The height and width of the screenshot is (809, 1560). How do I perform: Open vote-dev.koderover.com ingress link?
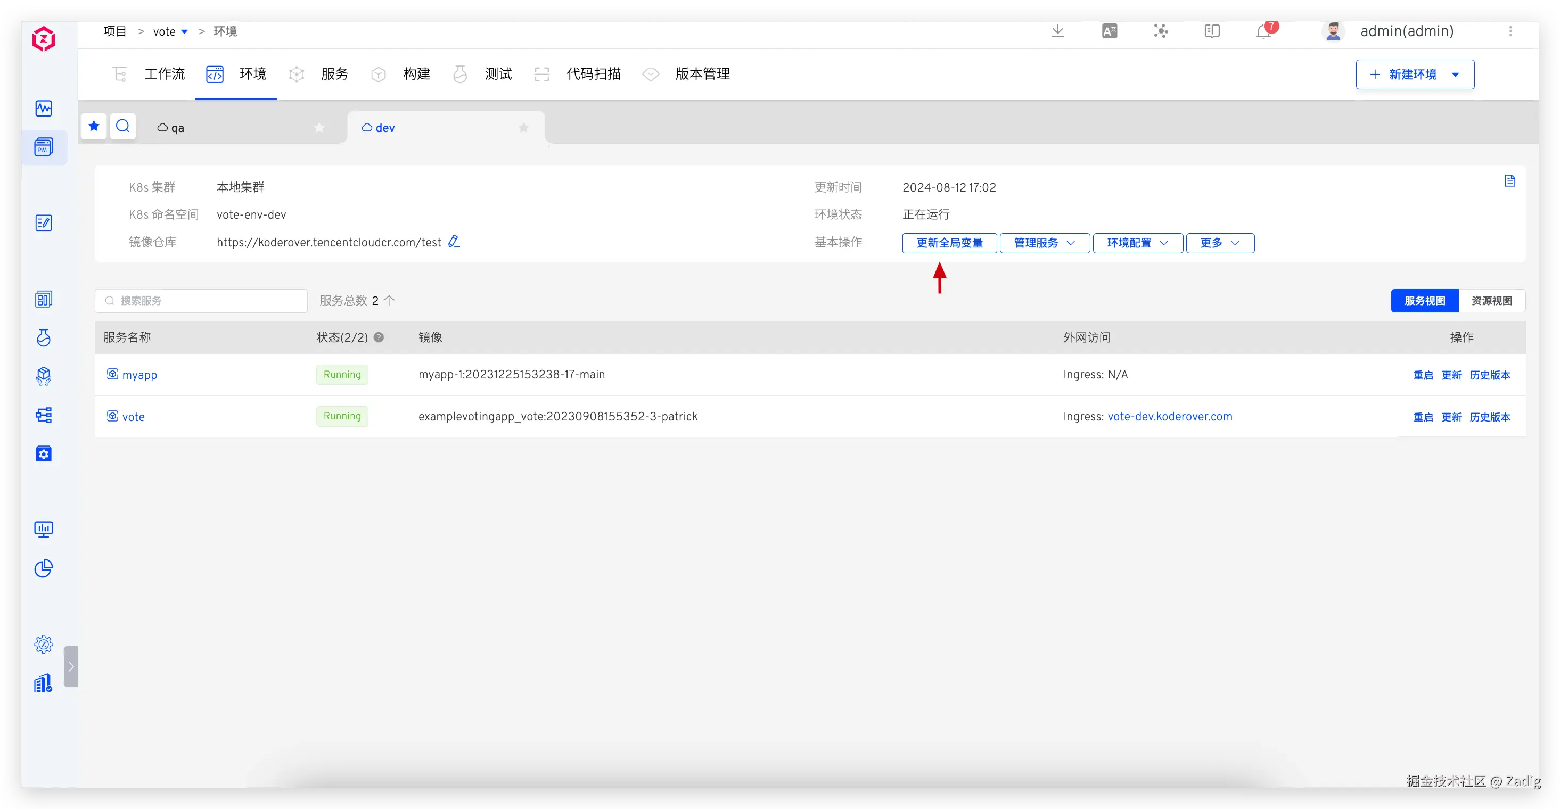pyautogui.click(x=1169, y=417)
